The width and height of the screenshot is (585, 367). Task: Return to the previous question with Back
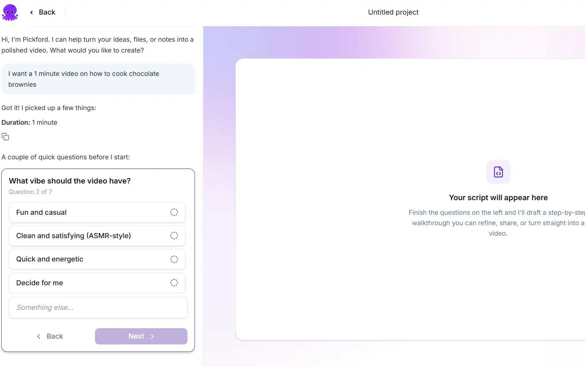click(x=50, y=336)
